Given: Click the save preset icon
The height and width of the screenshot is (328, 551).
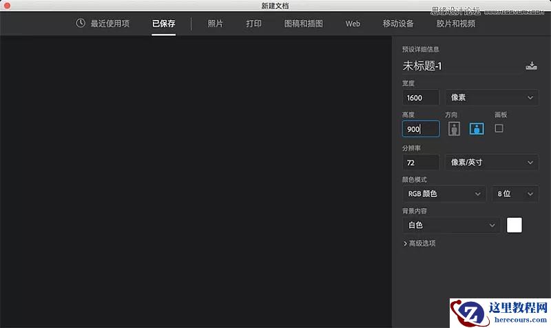Looking at the screenshot, I should pos(531,65).
